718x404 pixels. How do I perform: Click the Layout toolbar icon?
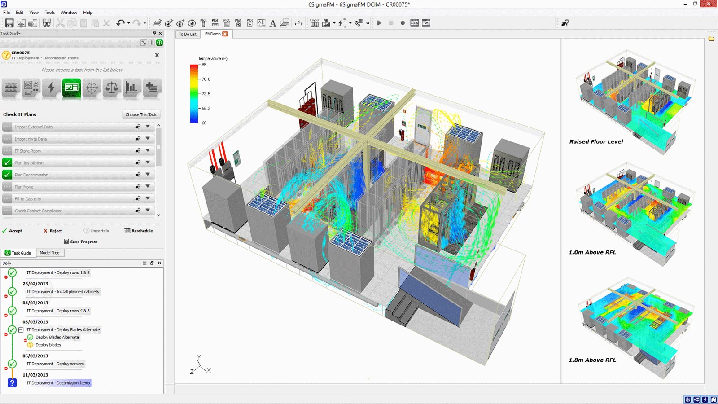click(315, 23)
